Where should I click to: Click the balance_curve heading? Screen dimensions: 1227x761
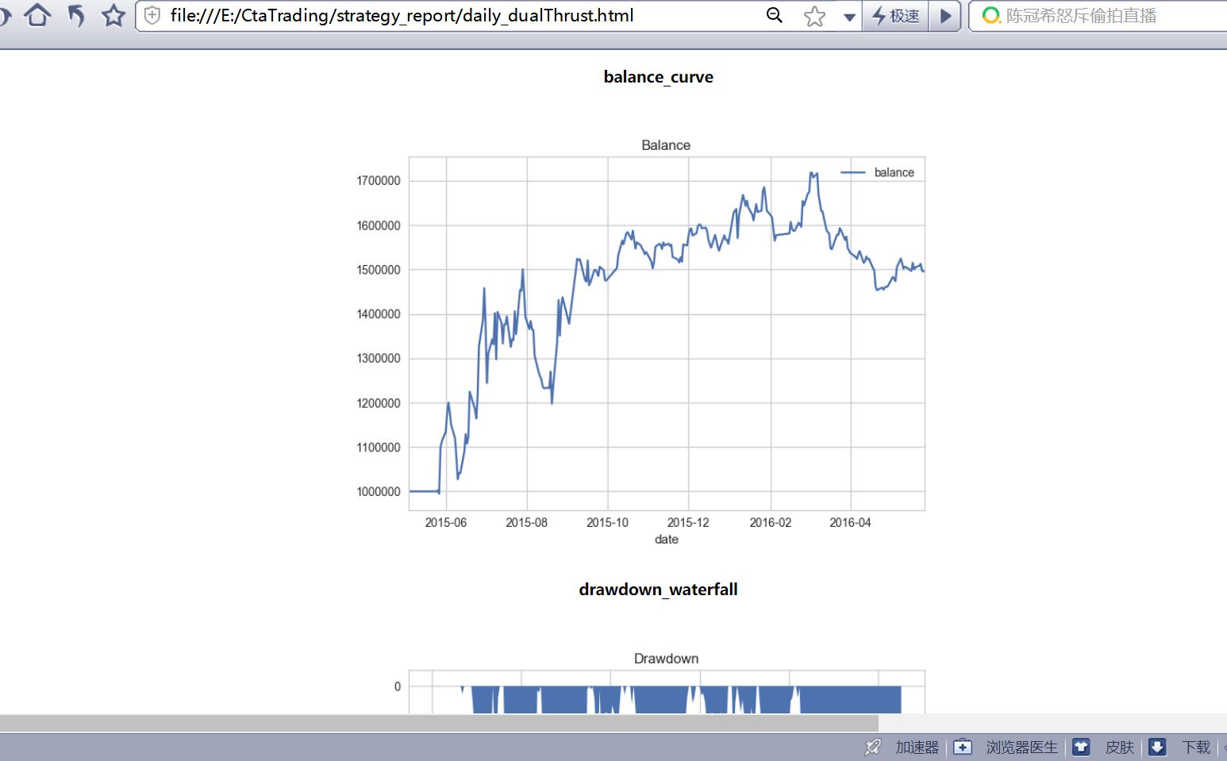pyautogui.click(x=658, y=77)
